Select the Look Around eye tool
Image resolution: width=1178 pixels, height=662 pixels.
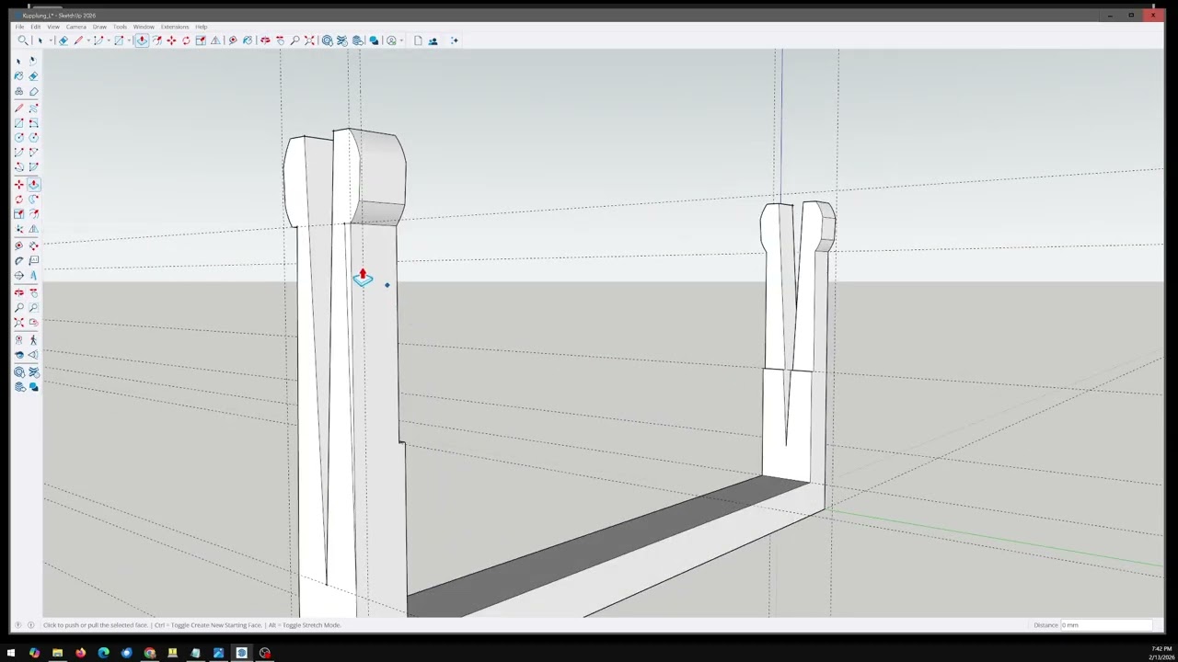pos(18,355)
